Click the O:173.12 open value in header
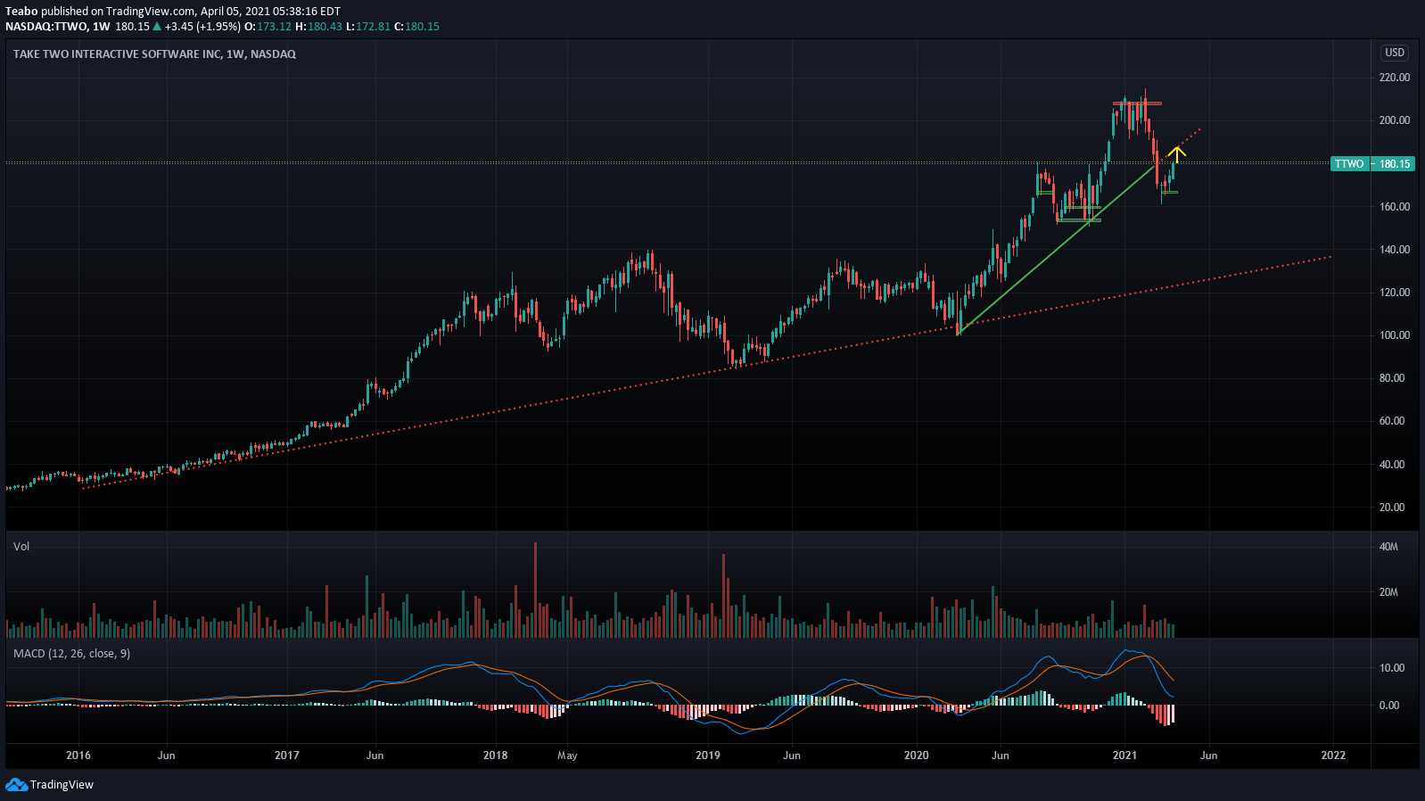Viewport: 1425px width, 801px height. pos(268,27)
